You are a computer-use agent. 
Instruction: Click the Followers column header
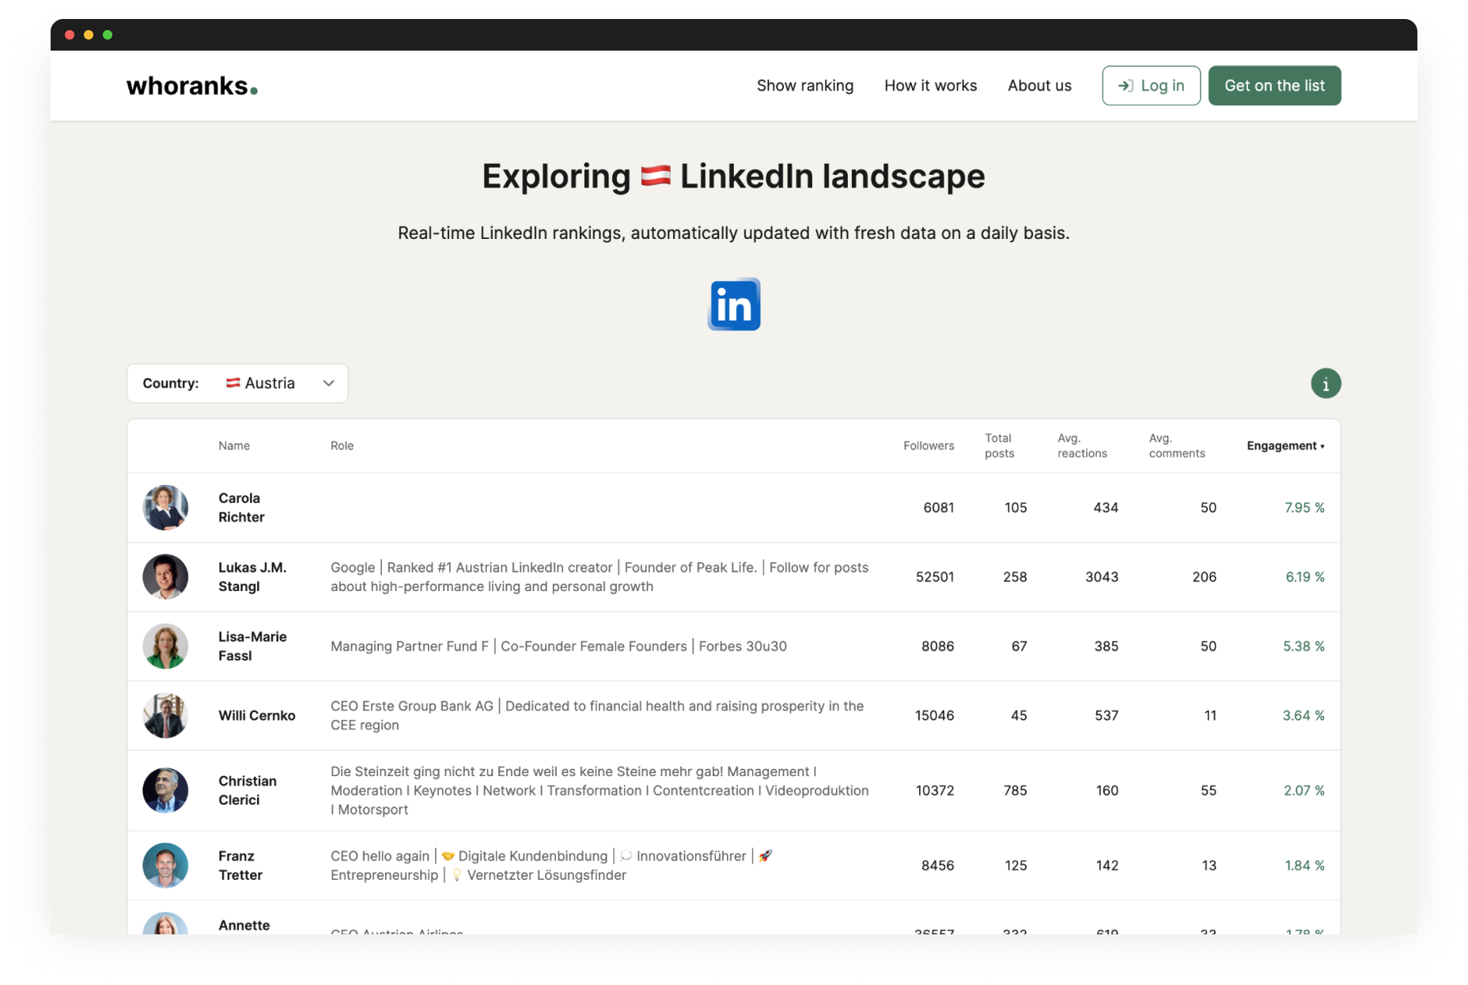coord(929,446)
